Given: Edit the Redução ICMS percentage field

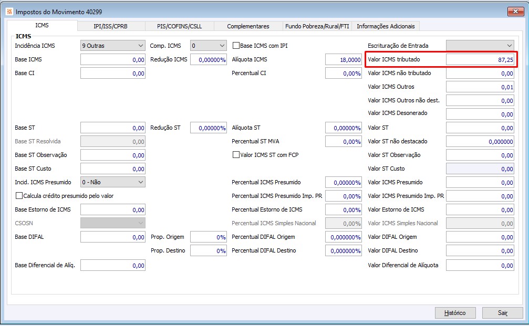Looking at the screenshot, I should coord(209,60).
